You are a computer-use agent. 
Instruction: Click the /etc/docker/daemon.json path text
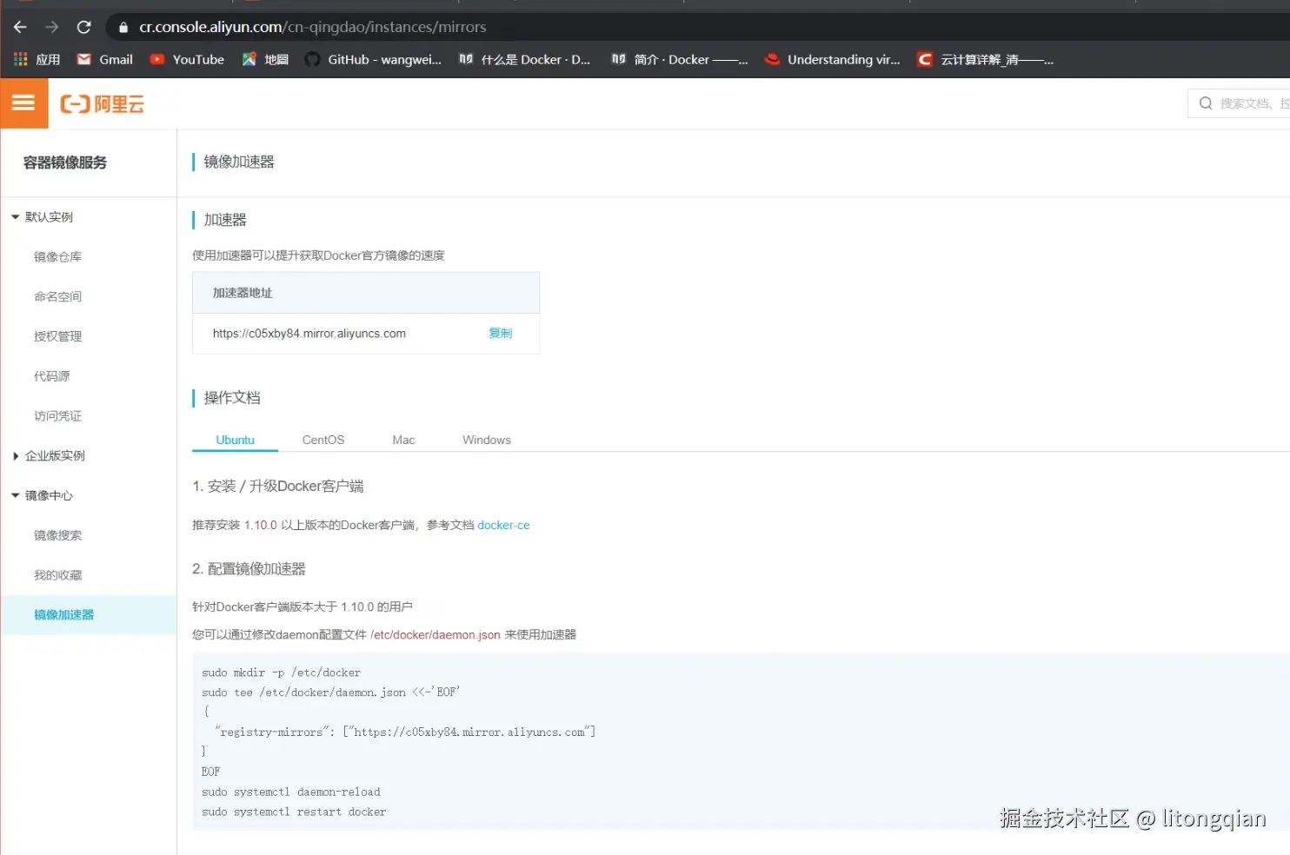pos(436,635)
